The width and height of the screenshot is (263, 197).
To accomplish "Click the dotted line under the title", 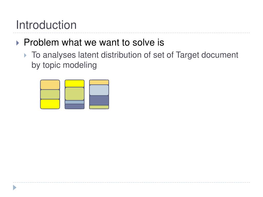I will (x=131, y=33).
